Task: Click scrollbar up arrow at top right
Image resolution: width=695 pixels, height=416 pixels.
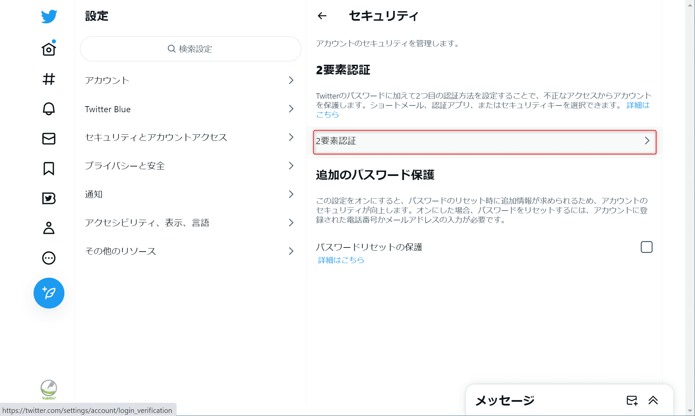Action: coord(690,5)
